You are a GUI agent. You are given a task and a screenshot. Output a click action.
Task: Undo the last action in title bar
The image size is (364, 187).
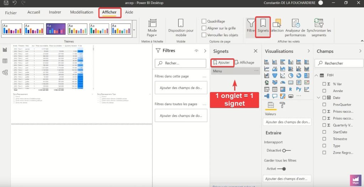[14, 3]
